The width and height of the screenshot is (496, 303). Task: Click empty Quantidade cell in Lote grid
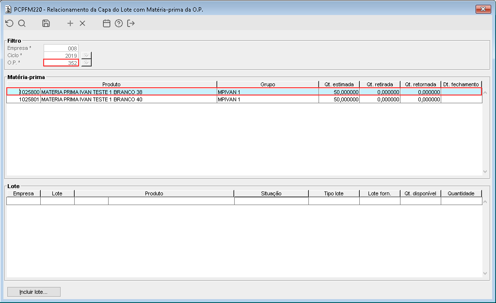click(x=462, y=201)
